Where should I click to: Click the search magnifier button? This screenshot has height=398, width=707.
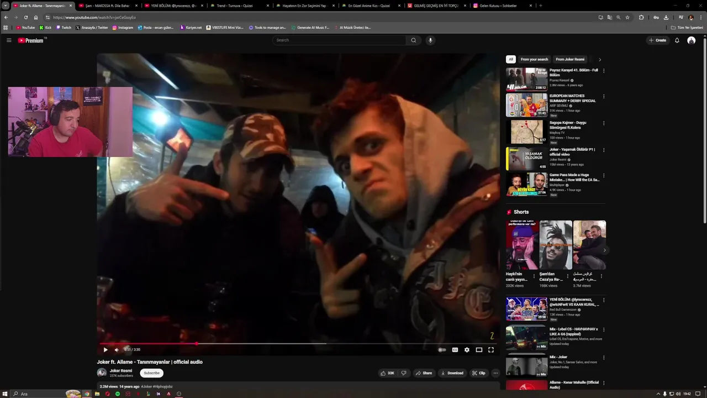[x=413, y=40]
